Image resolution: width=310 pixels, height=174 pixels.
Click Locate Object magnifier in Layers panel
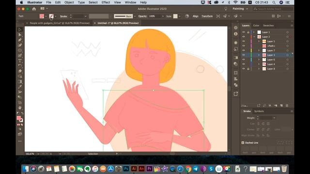point(264,106)
